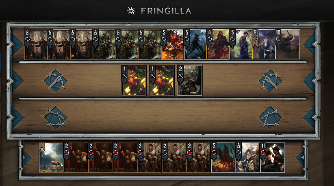Click the right ballista icon in siege row
The image size is (334, 186).
pyautogui.click(x=270, y=117)
